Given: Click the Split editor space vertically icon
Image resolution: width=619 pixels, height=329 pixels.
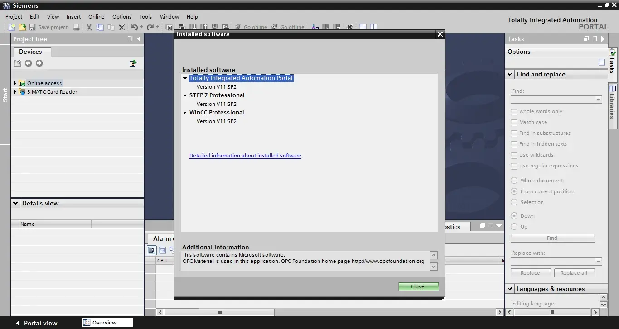Looking at the screenshot, I should point(373,27).
